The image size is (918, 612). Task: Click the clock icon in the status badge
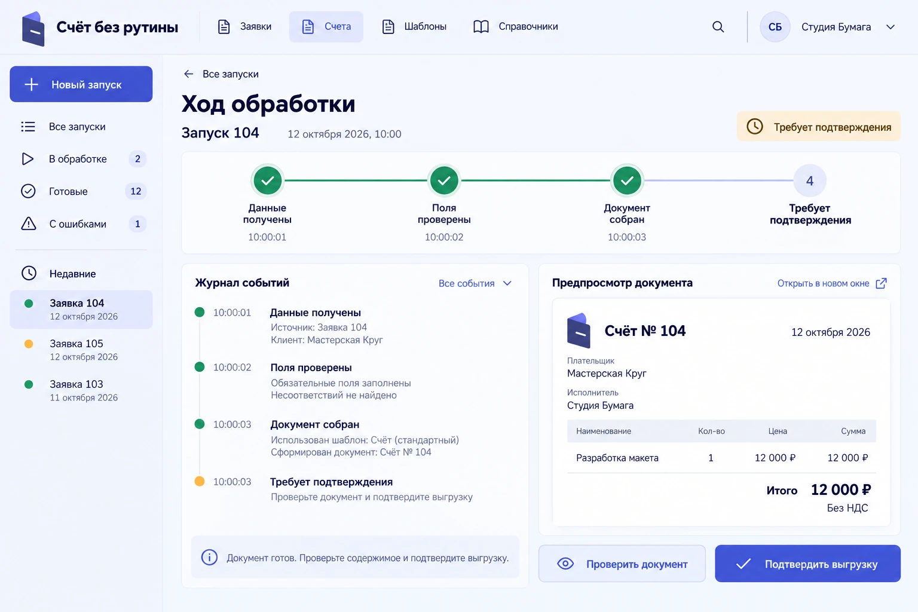pos(755,126)
